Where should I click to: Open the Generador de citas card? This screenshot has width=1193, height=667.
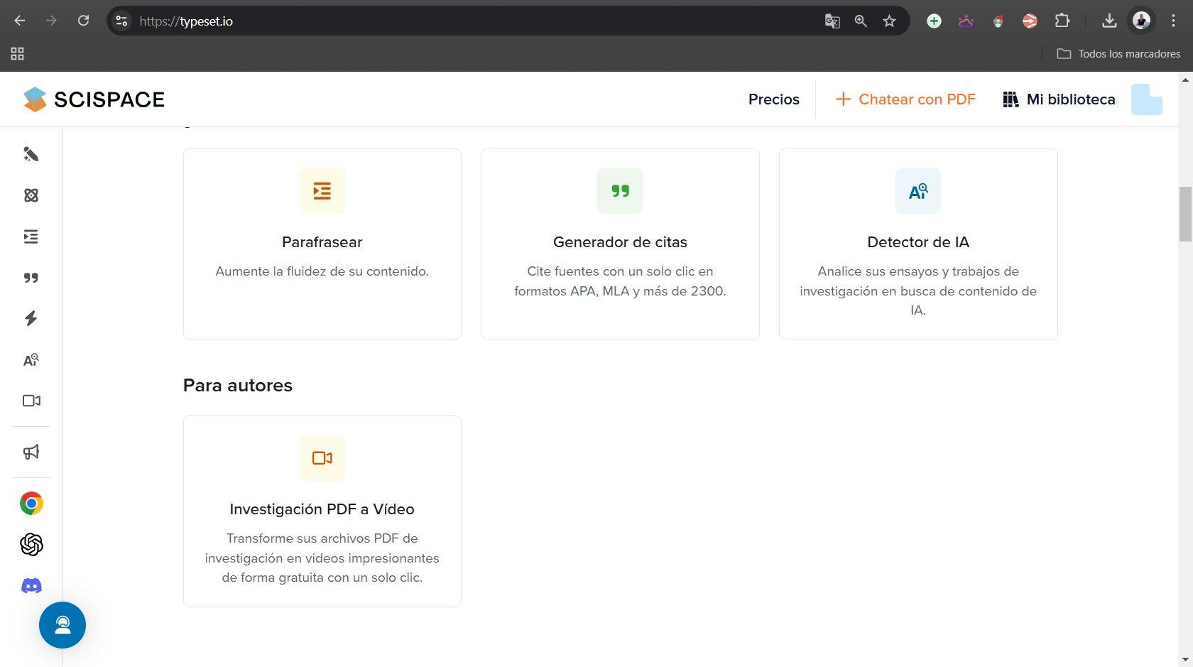[x=620, y=244]
